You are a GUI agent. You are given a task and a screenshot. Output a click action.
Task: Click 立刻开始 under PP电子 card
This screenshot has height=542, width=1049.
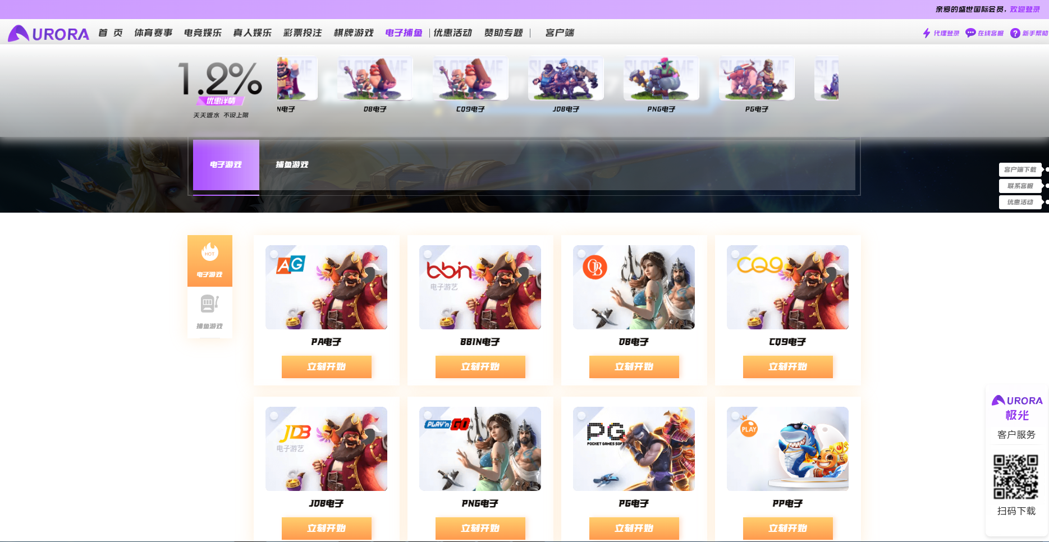tap(788, 529)
